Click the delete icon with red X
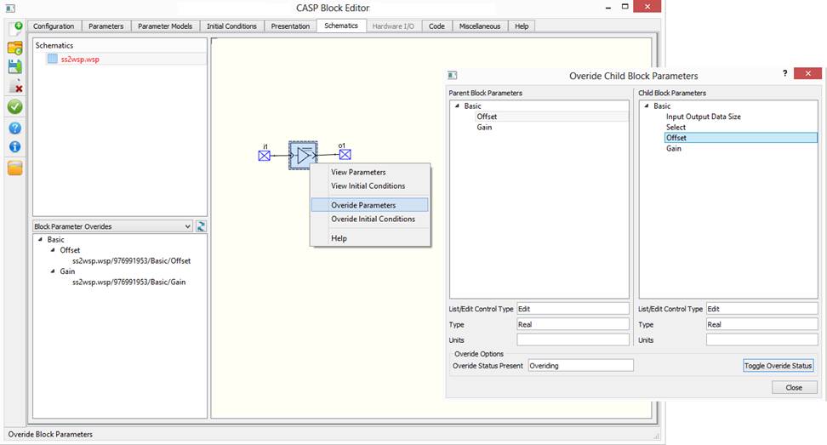 pos(14,87)
